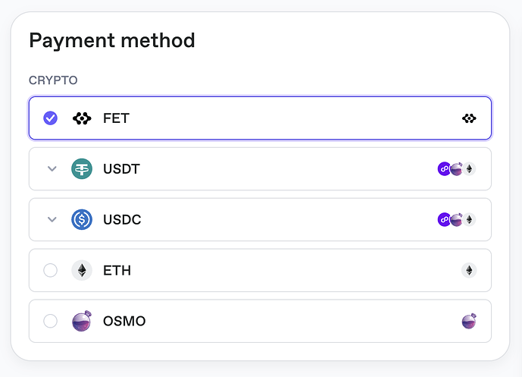Image resolution: width=522 pixels, height=377 pixels.
Task: Click the USDC label text
Action: [x=122, y=220]
